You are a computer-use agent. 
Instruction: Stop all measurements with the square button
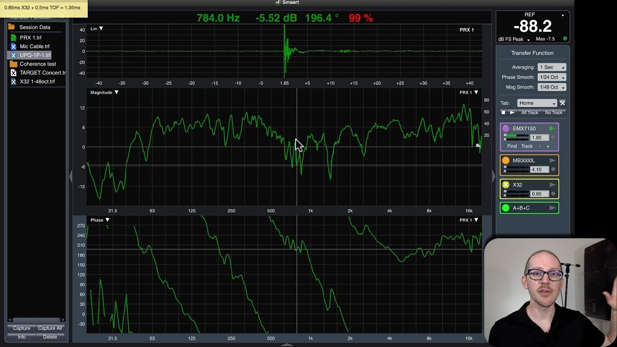(503, 112)
